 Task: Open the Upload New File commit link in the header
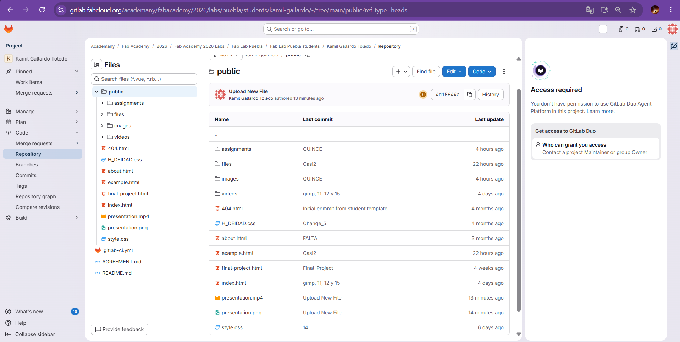point(248,91)
